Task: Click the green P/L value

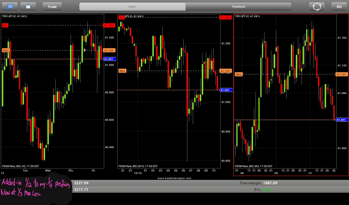Action: click(x=267, y=190)
